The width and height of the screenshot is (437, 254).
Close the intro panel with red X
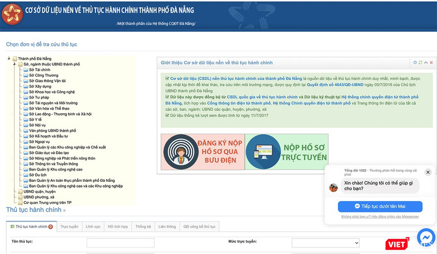tap(431, 63)
